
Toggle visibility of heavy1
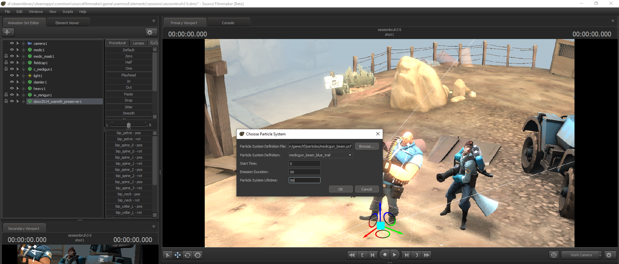[12, 88]
